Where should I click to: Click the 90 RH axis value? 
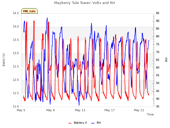coord(158,21)
